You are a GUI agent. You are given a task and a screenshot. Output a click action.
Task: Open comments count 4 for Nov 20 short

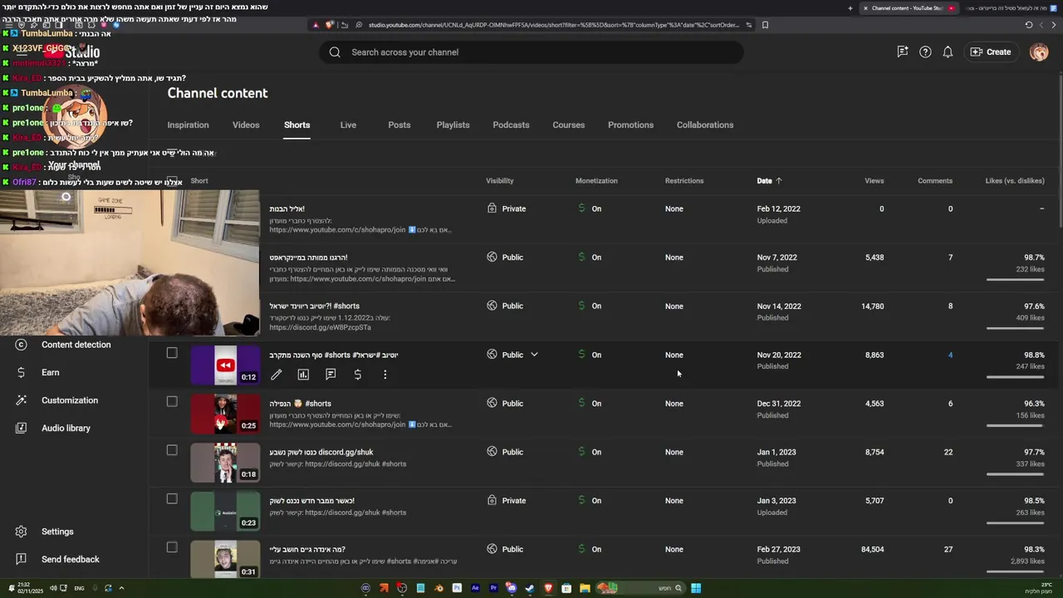950,355
